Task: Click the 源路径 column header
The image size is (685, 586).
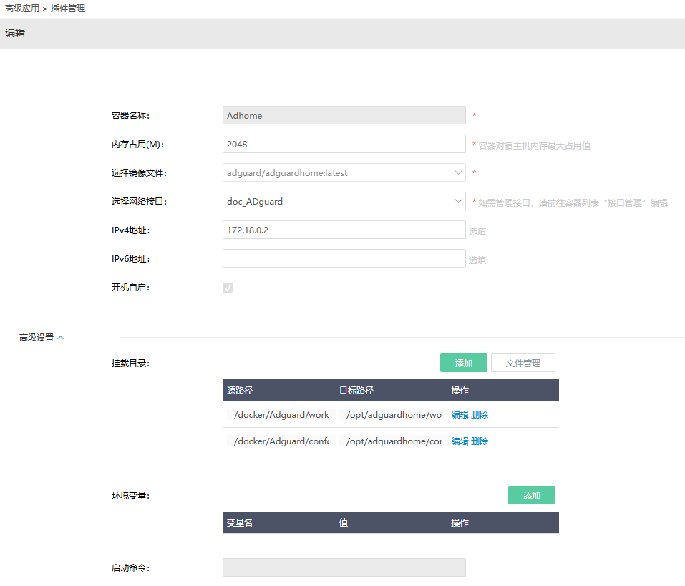Action: [240, 391]
